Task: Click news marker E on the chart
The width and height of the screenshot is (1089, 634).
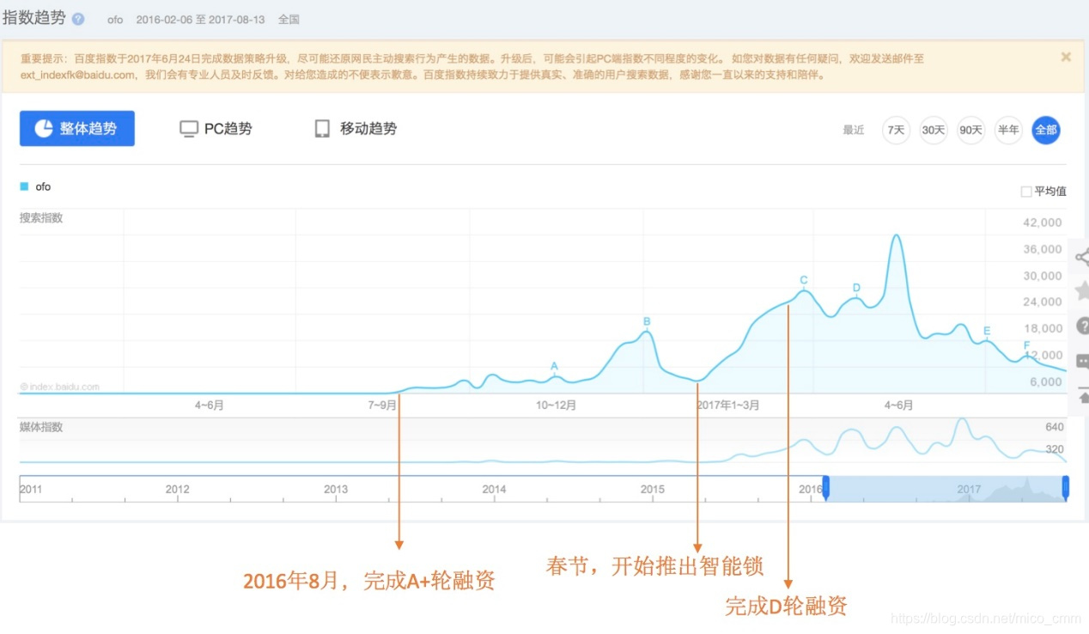Action: (x=987, y=331)
